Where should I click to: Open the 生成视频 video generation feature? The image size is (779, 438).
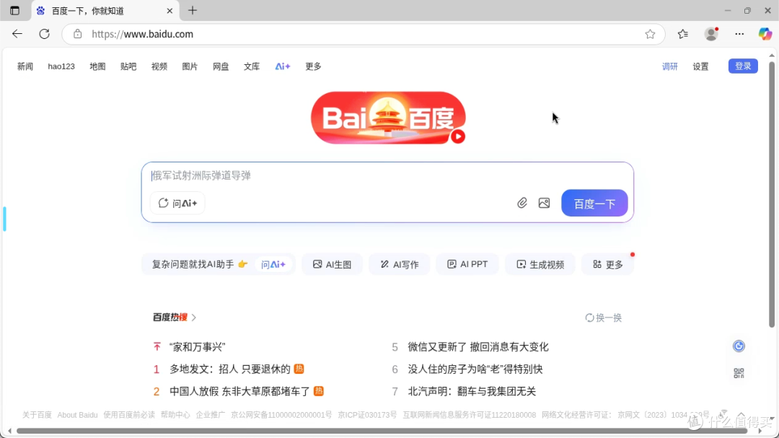tap(540, 264)
